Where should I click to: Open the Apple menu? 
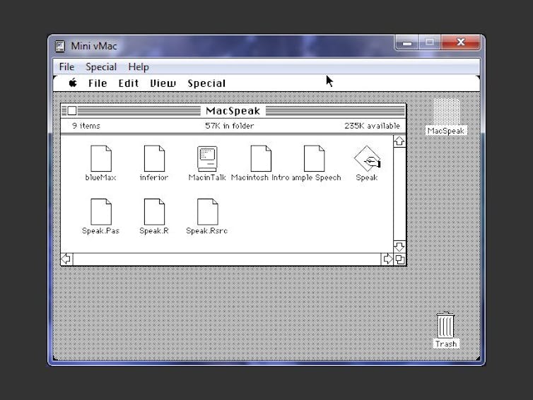click(x=72, y=83)
